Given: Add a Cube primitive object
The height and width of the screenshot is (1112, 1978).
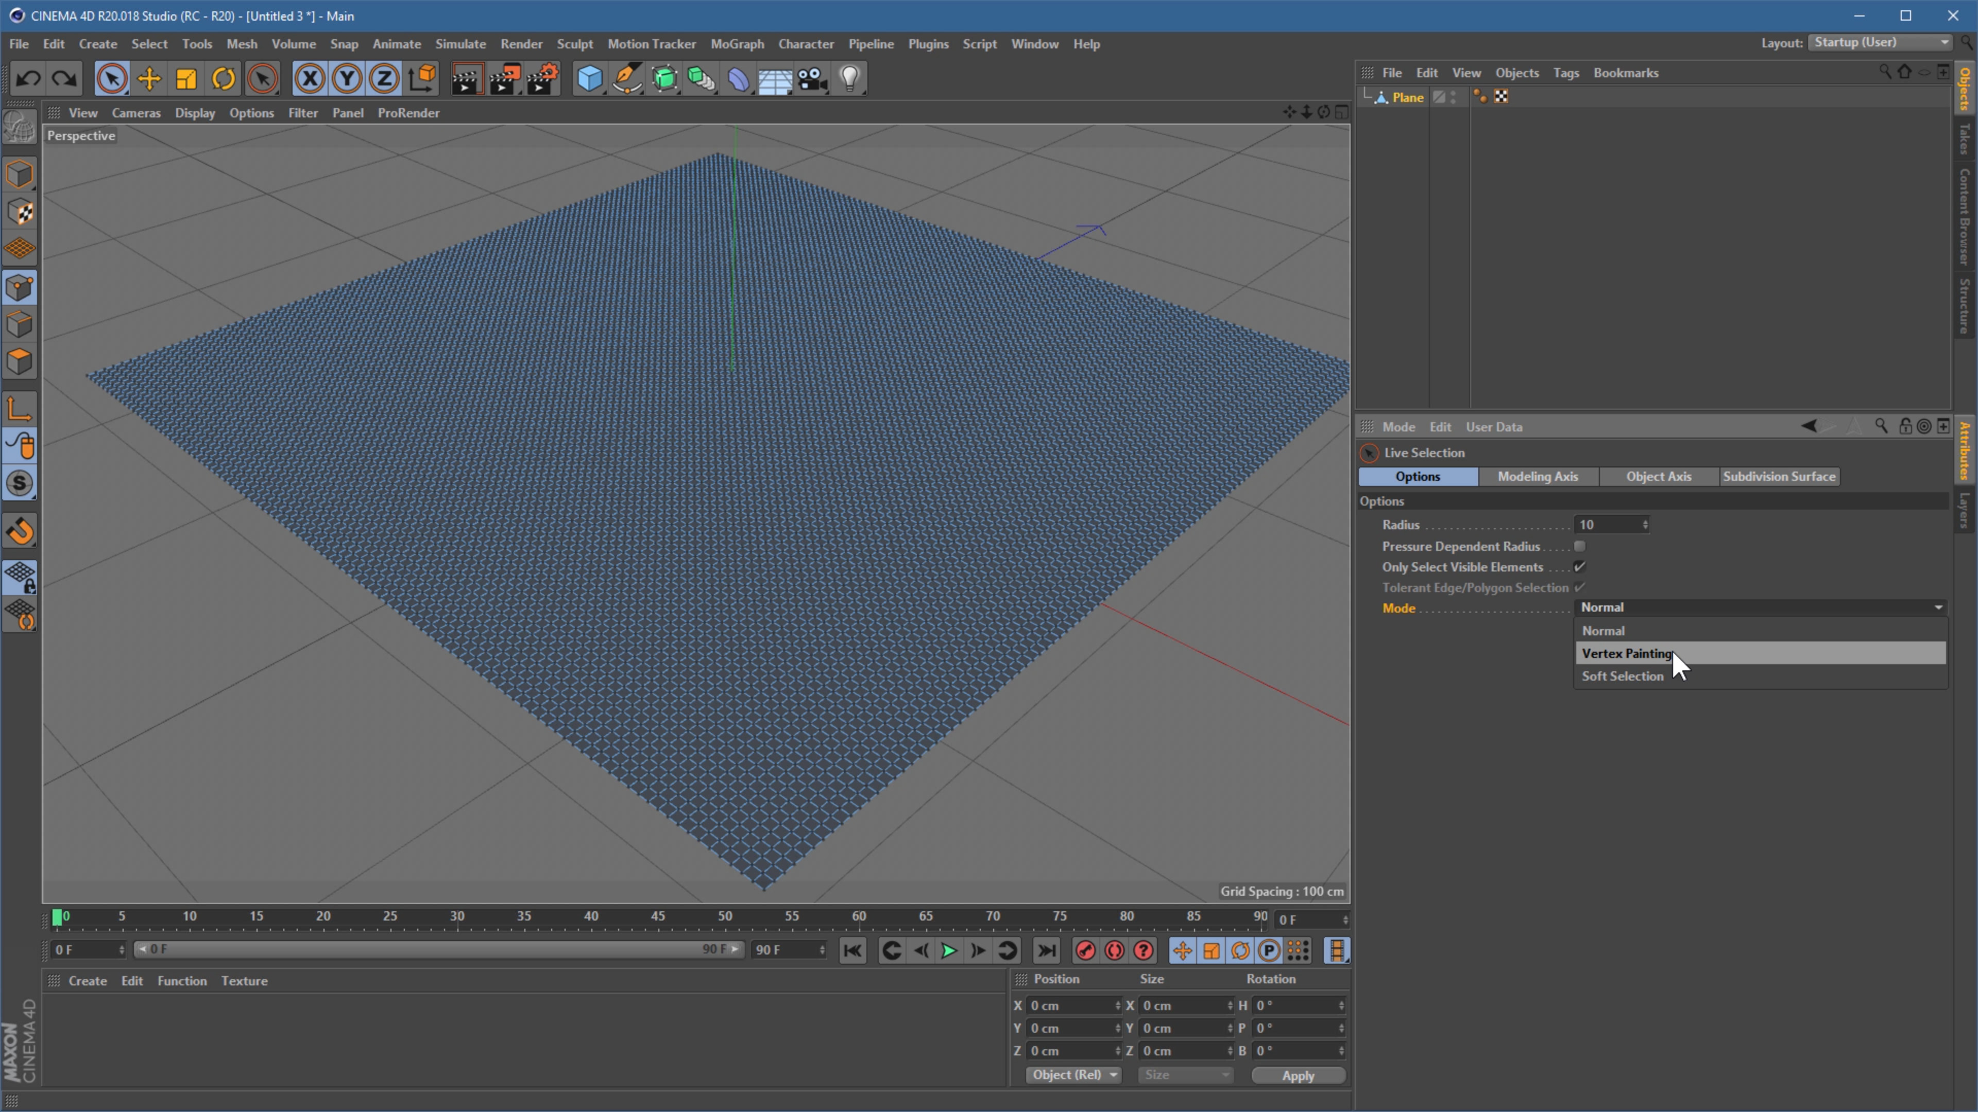Looking at the screenshot, I should coord(590,78).
